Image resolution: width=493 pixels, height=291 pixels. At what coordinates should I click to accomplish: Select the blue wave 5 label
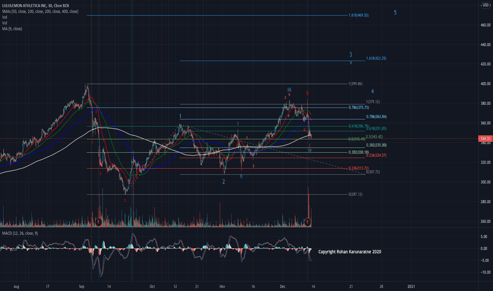[x=395, y=13]
